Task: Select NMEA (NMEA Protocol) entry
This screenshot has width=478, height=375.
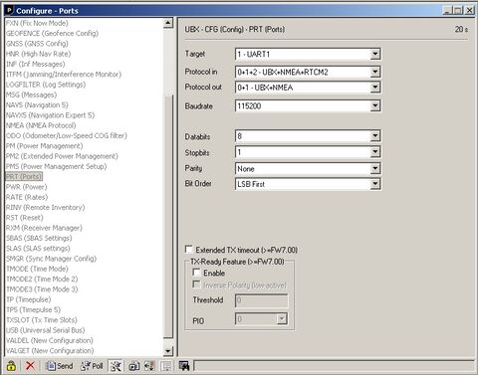Action: click(41, 126)
